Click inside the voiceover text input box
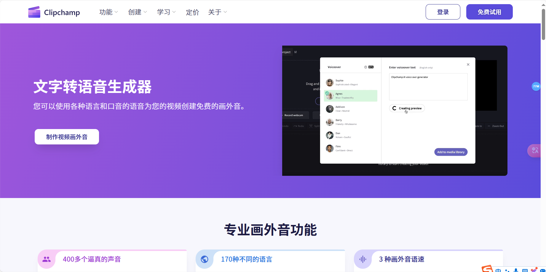Screen dimensions: 546x272 click(x=428, y=87)
